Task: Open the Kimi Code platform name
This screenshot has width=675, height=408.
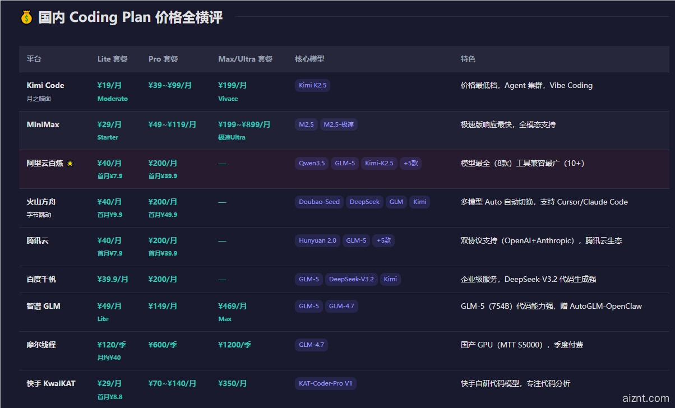Action: (45, 85)
